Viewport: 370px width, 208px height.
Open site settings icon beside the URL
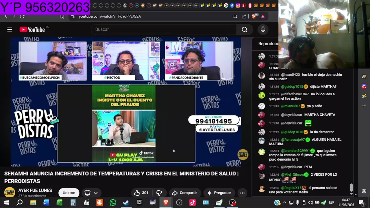point(73,16)
